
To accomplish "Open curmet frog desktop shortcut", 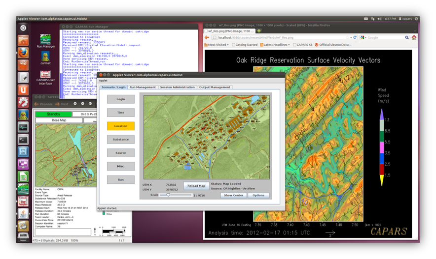I will coord(45,58).
